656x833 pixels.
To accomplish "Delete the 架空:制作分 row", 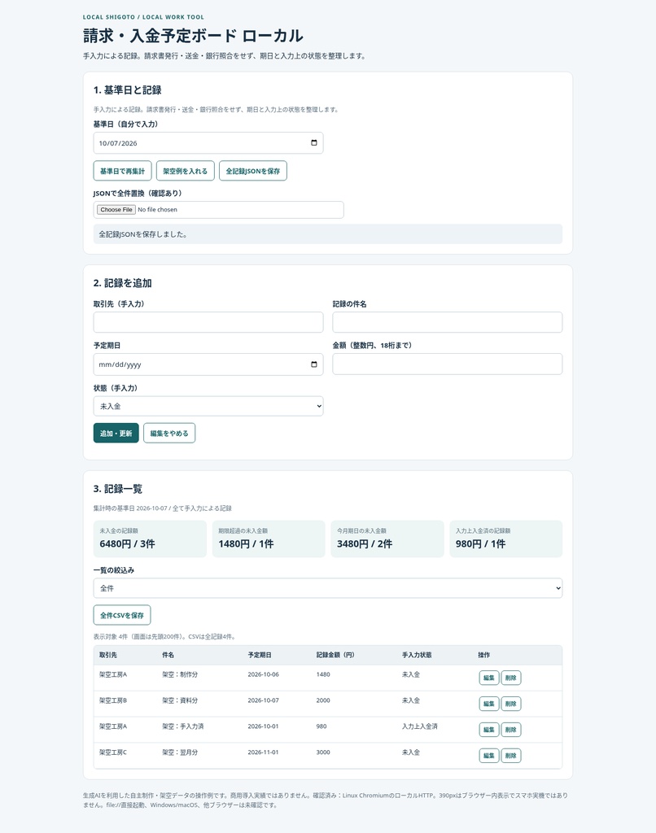I will 511,678.
